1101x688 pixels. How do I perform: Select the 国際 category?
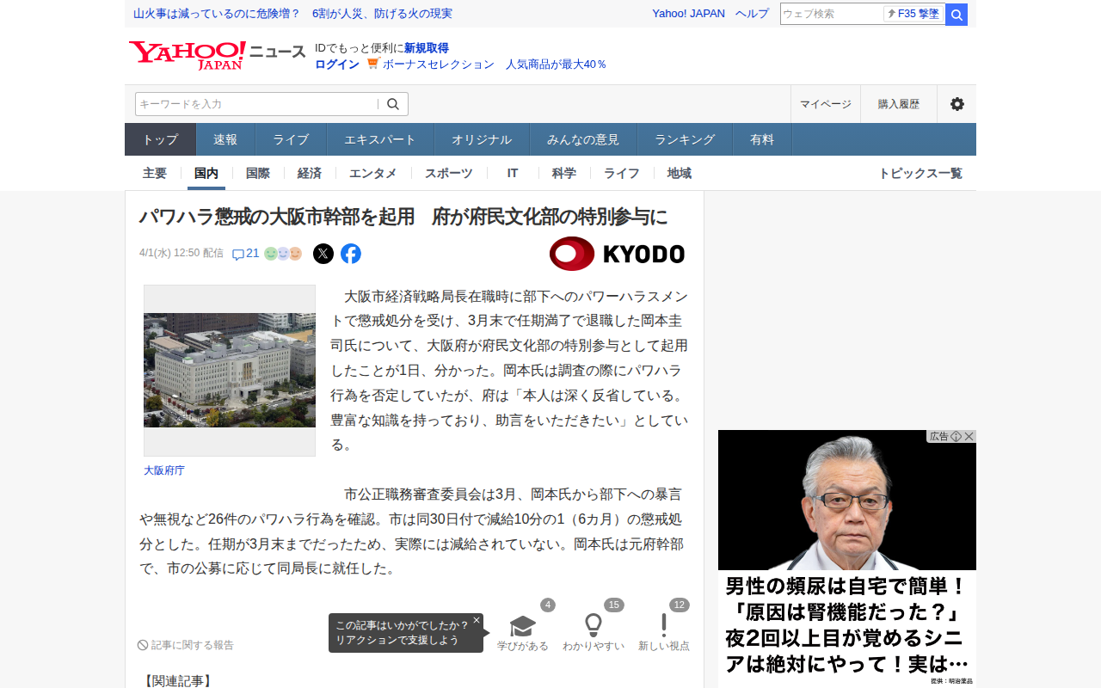click(258, 173)
